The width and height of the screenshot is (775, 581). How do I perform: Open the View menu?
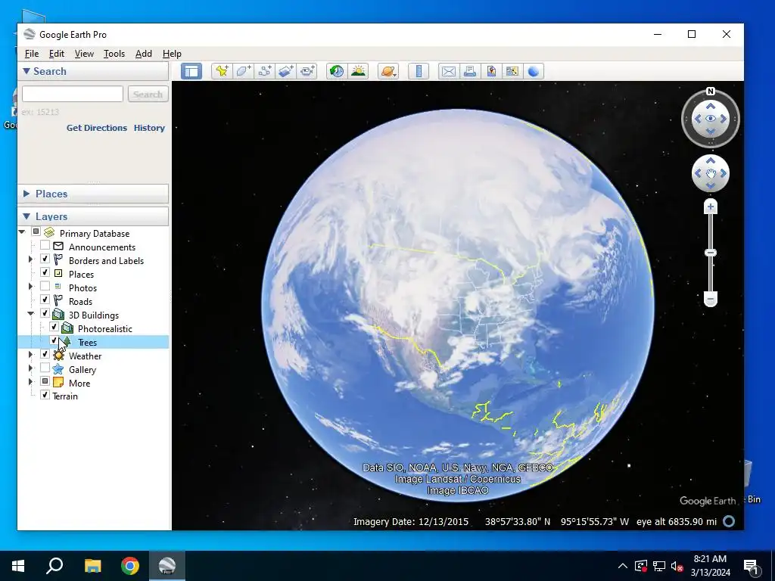pos(84,54)
